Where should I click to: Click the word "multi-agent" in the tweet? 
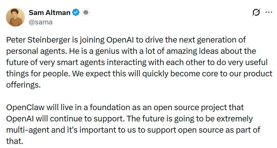pyautogui.click(x=26, y=130)
